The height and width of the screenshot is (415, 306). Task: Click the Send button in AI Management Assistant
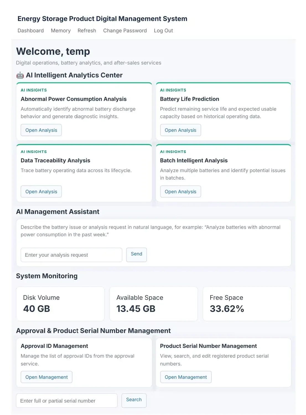[136, 254]
